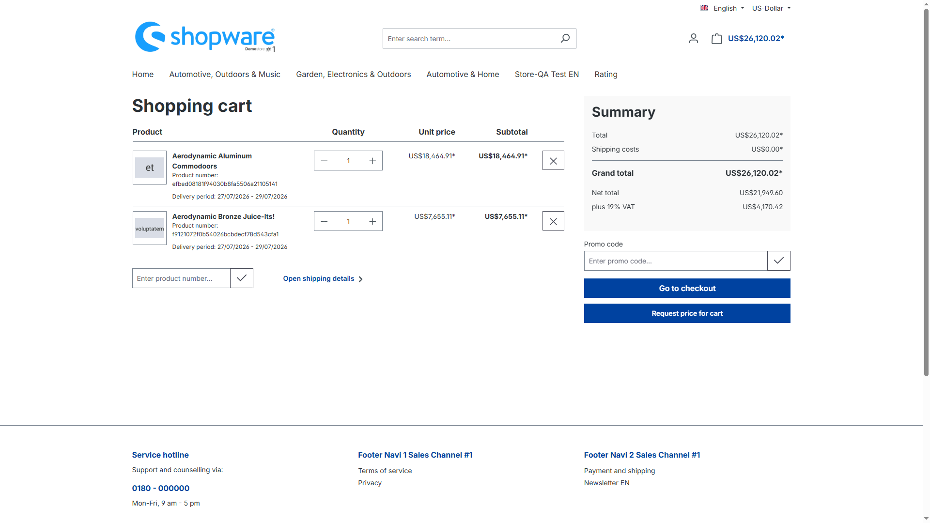Viewport: 930px width, 523px height.
Task: Open Payment and shipping footer link
Action: 620,471
